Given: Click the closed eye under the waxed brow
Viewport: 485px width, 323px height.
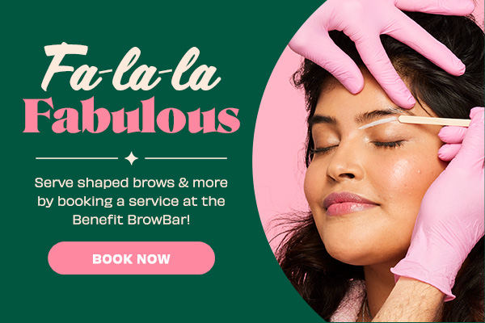Looking at the screenshot, I should coord(388,143).
